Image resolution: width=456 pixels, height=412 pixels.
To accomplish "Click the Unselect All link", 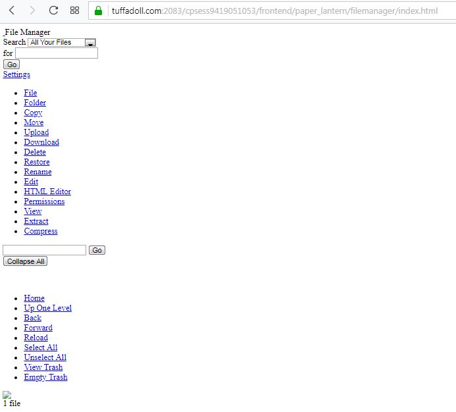I will tap(45, 357).
